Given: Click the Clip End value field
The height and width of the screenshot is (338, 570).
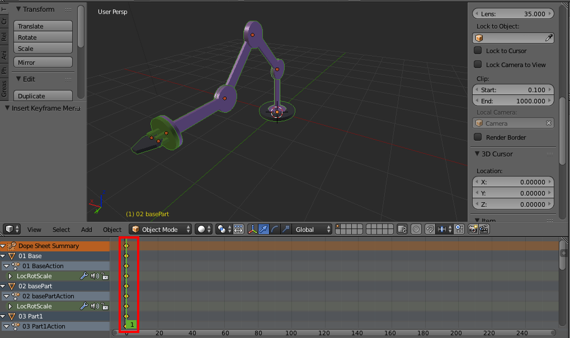Looking at the screenshot, I should [513, 101].
